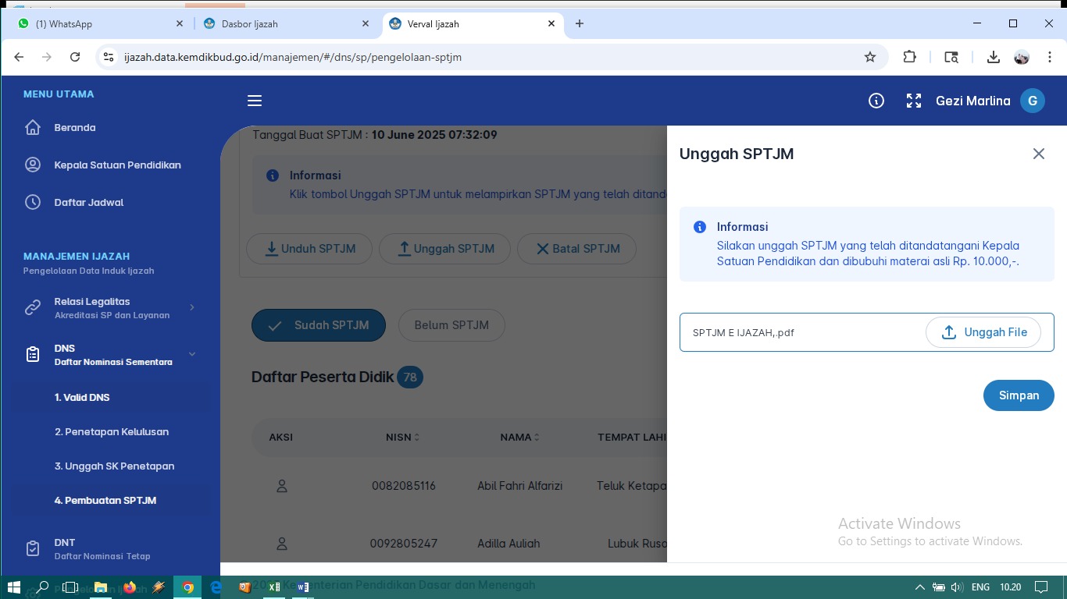Screen dimensions: 1067x599
Task: Switch filter to Belum SPTJM
Action: click(x=451, y=325)
